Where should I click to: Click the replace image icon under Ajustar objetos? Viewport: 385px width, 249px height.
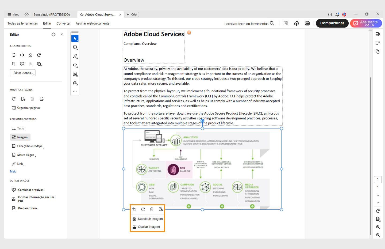[22, 64]
